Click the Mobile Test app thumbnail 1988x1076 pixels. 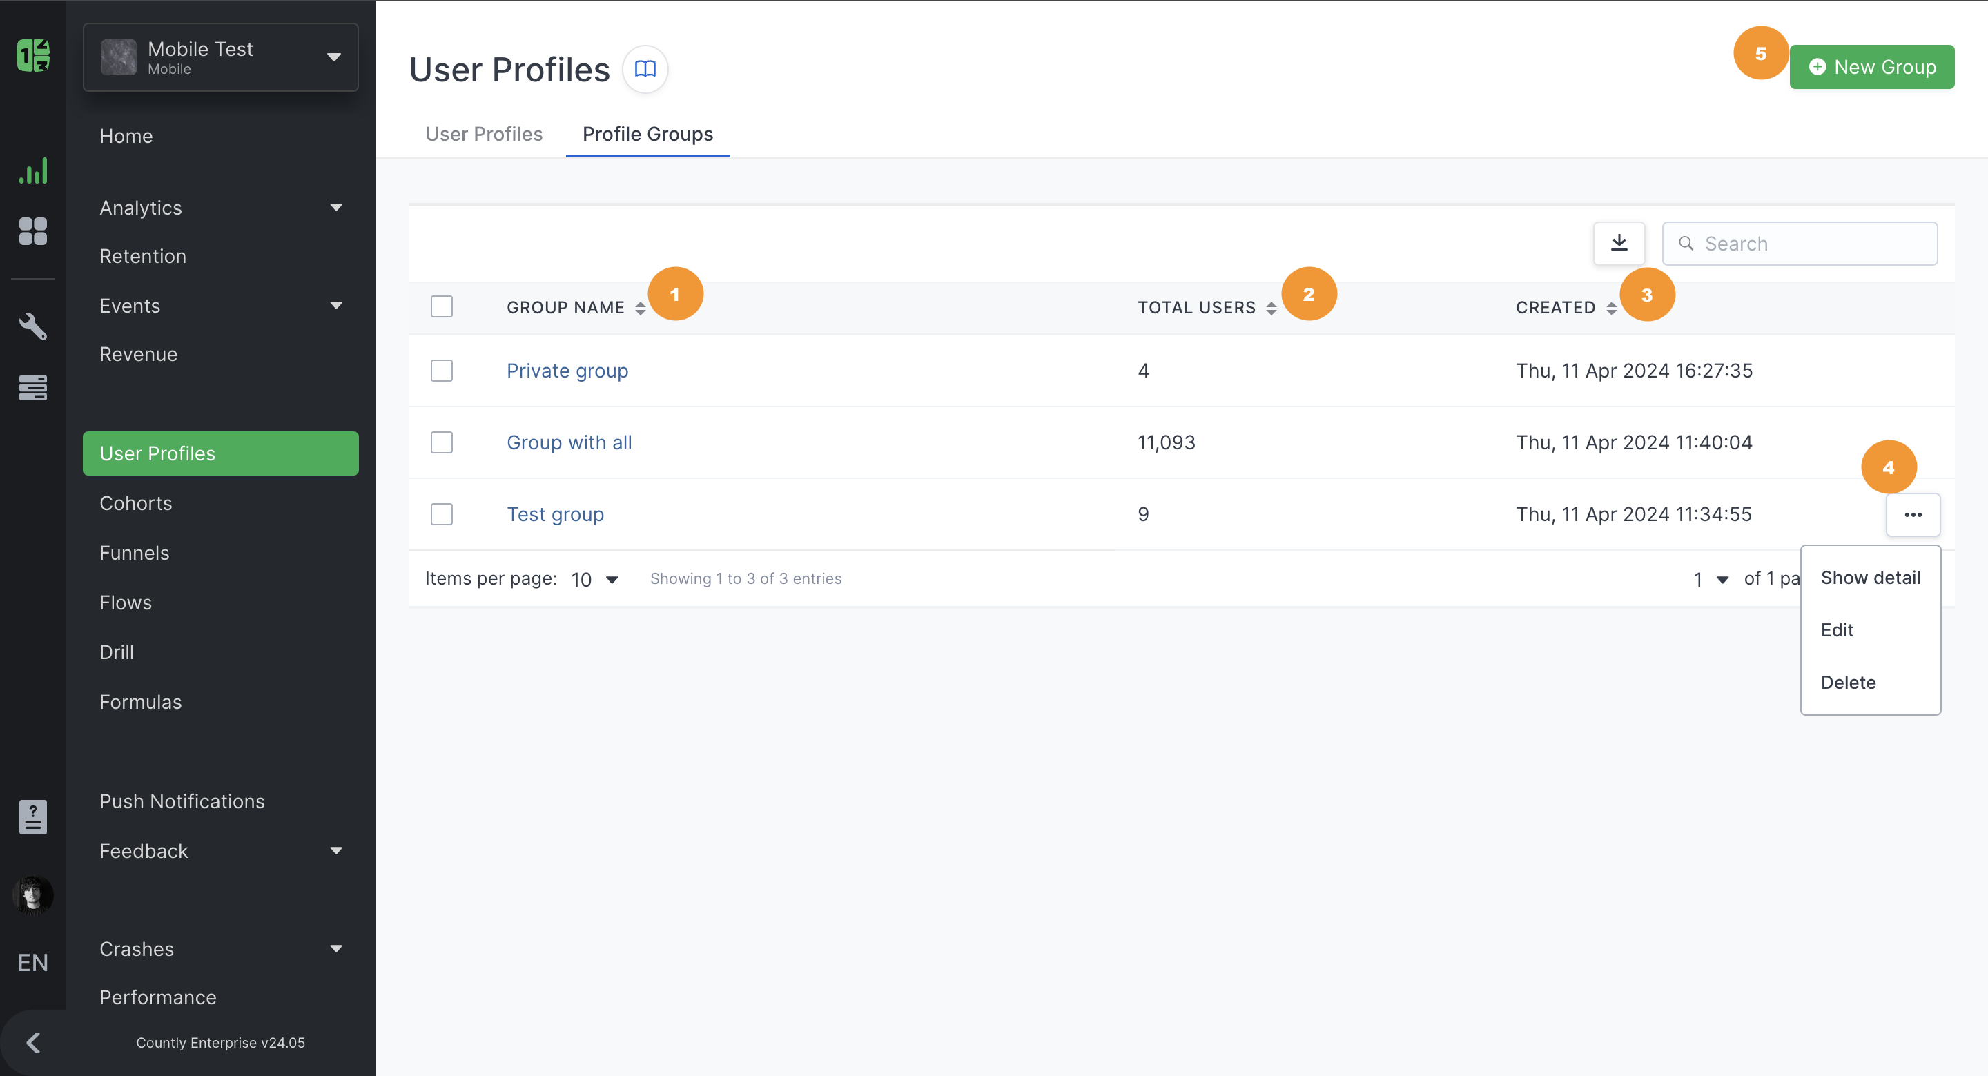[119, 57]
